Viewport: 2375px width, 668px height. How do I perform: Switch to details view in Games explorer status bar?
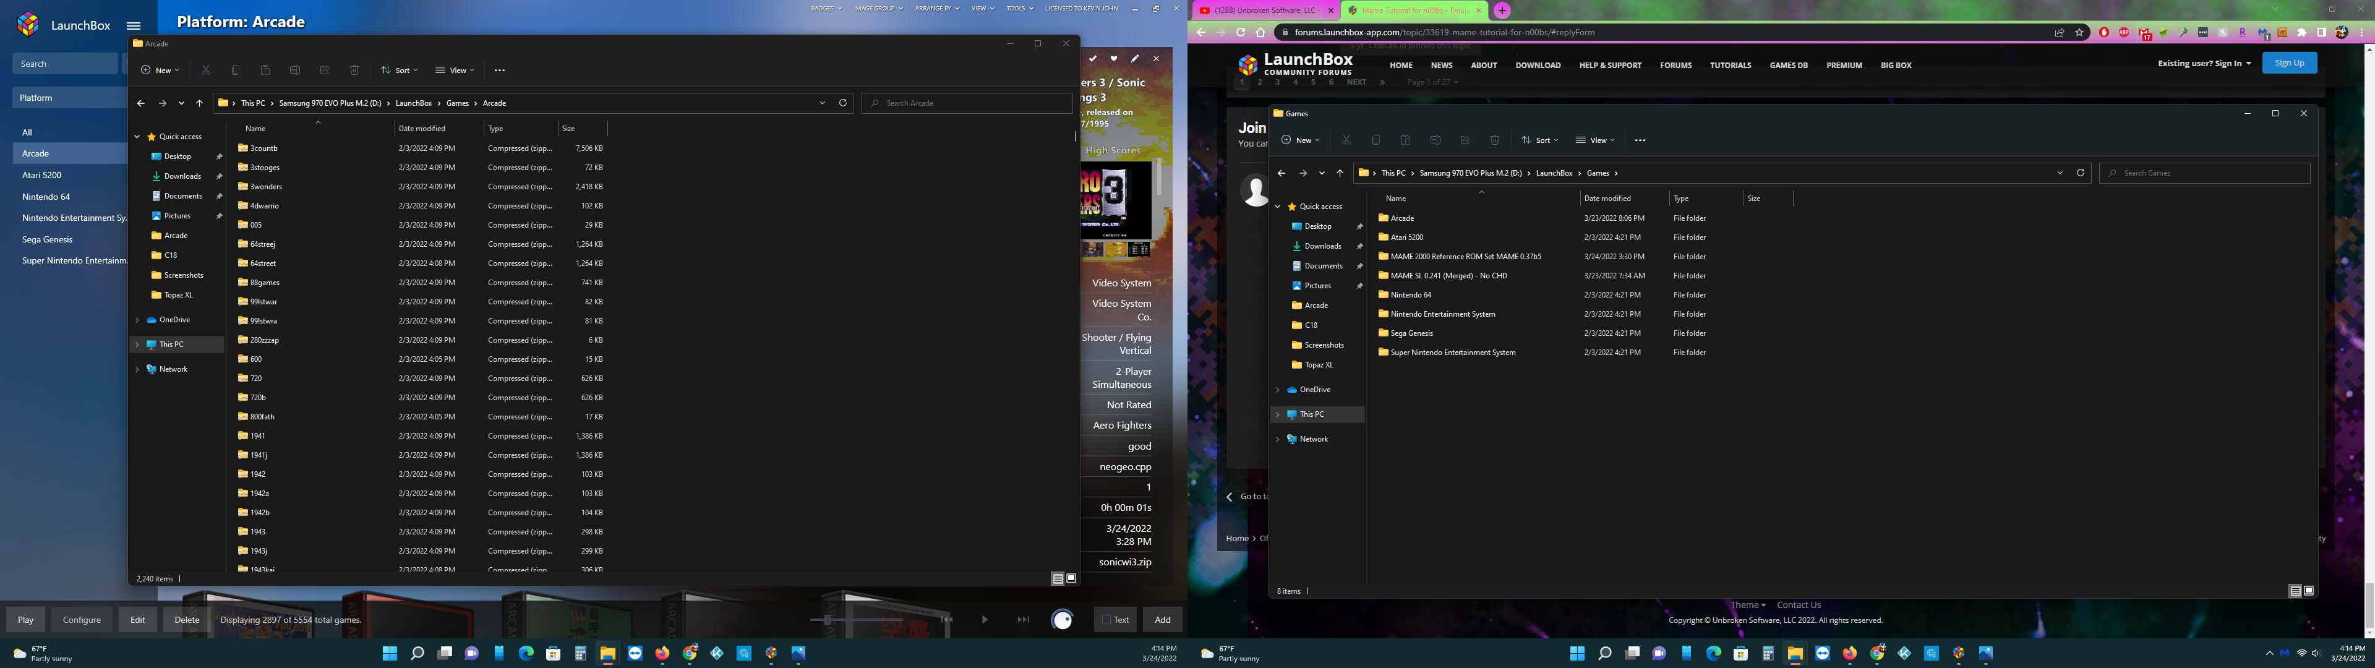[2295, 591]
